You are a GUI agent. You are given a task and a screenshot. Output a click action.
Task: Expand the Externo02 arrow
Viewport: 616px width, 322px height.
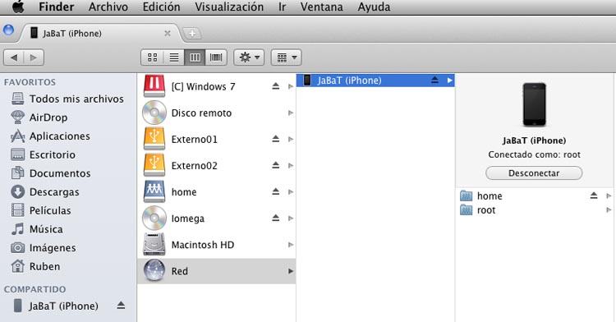tap(291, 165)
